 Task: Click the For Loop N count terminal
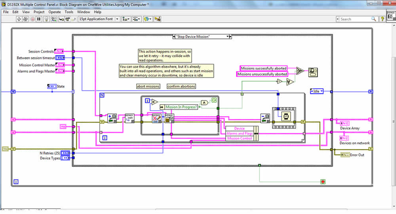pos(102,95)
